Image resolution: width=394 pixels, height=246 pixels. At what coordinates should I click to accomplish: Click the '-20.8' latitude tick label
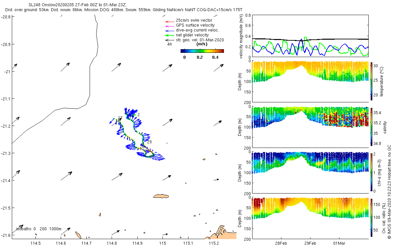(6, 16)
